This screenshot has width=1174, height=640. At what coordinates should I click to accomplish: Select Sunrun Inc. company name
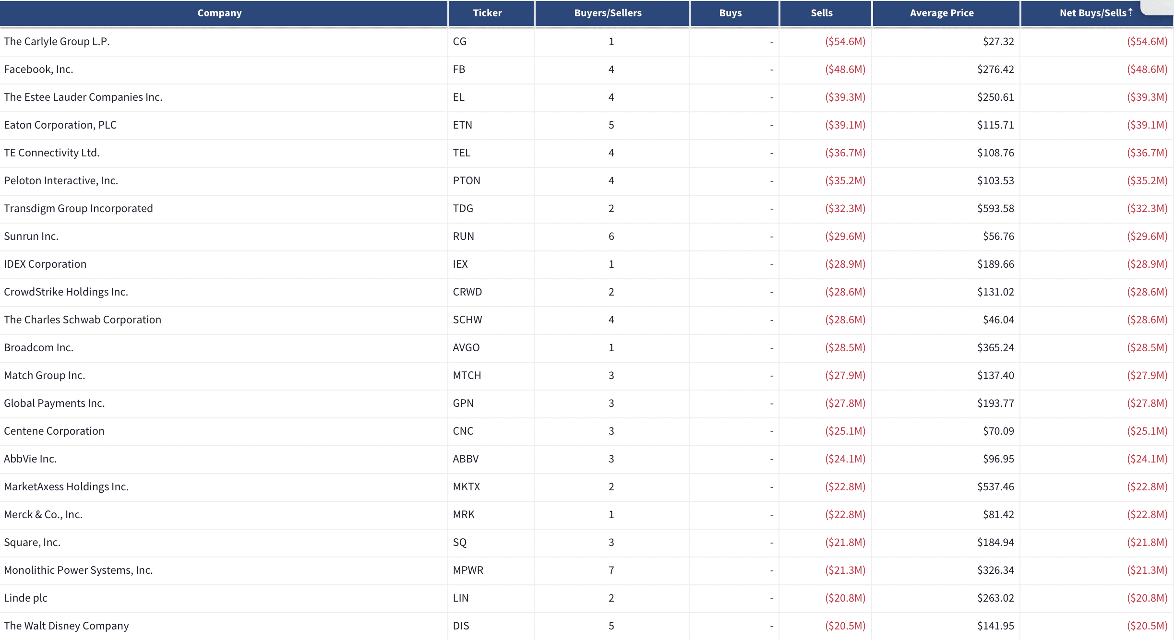[x=31, y=236]
